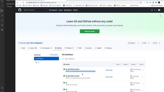Open the second tp-28 initial commit run
Viewport: 164px width, 92px height.
72,76
